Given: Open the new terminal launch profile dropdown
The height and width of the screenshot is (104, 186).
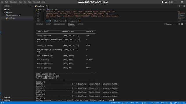Looking at the screenshot, I should 176,24.
